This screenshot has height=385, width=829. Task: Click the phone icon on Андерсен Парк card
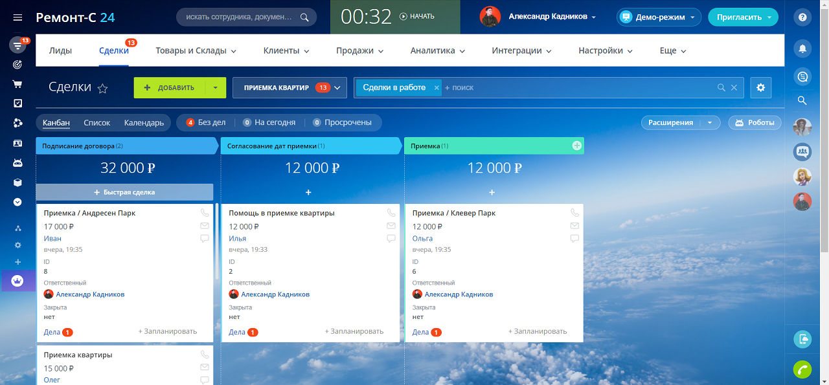point(205,212)
